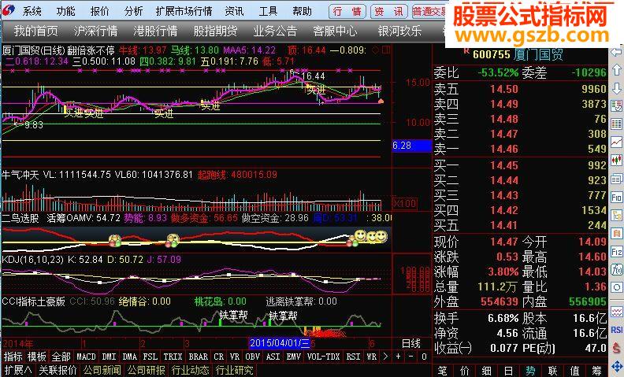Open the 报价 menu

pos(99,11)
